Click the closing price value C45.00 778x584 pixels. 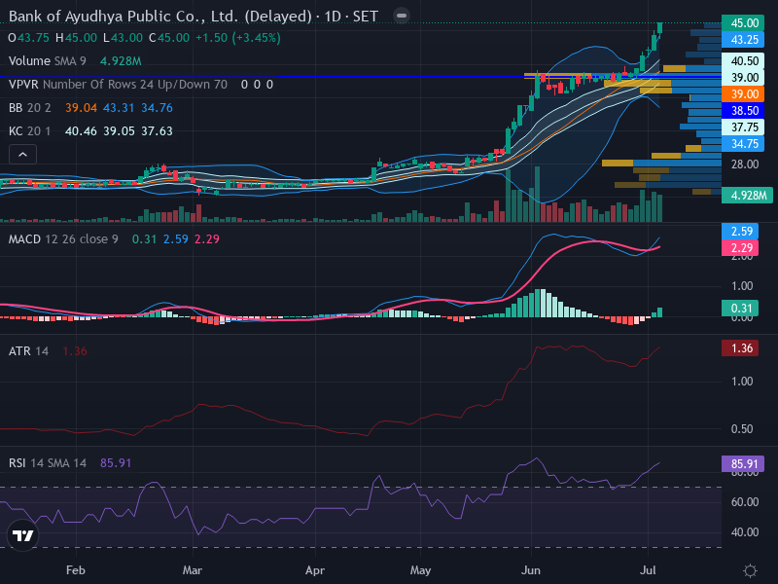click(x=169, y=38)
